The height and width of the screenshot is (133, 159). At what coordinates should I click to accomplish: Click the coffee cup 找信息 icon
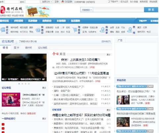38,30
